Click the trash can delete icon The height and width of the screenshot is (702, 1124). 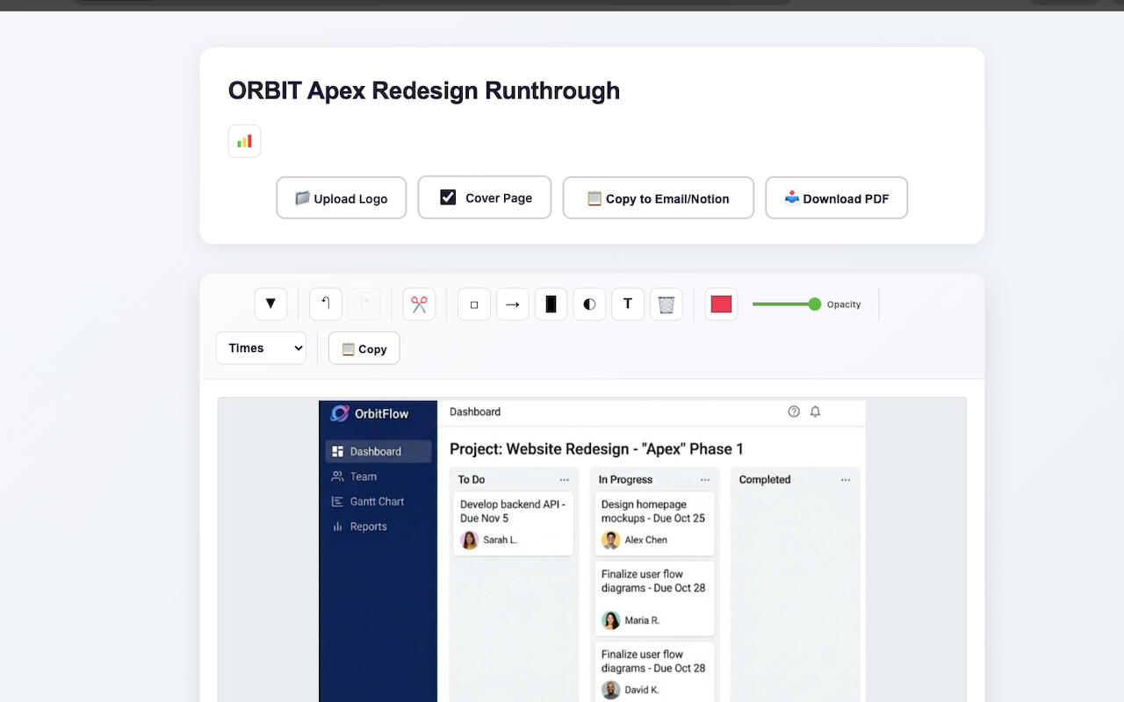tap(666, 304)
